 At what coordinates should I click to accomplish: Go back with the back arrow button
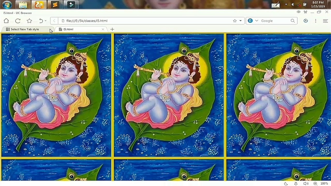tap(54, 21)
